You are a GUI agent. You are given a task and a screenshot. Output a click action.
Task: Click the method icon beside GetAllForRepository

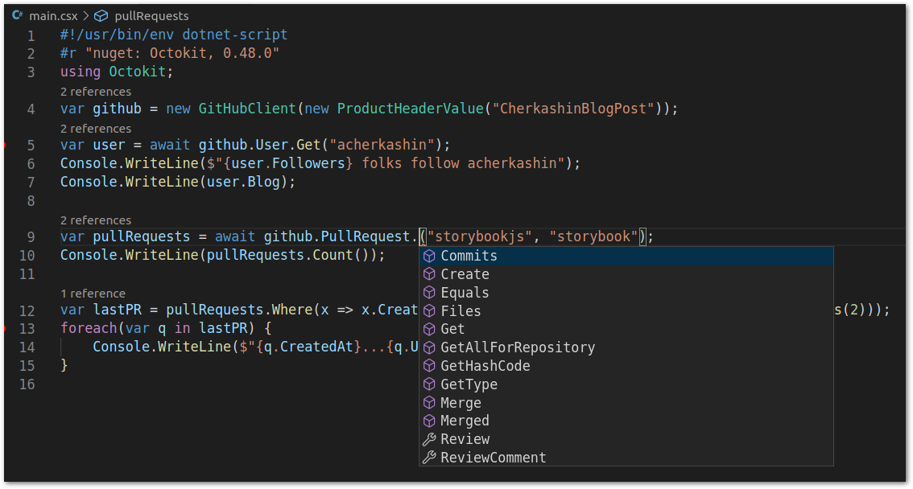click(x=429, y=347)
